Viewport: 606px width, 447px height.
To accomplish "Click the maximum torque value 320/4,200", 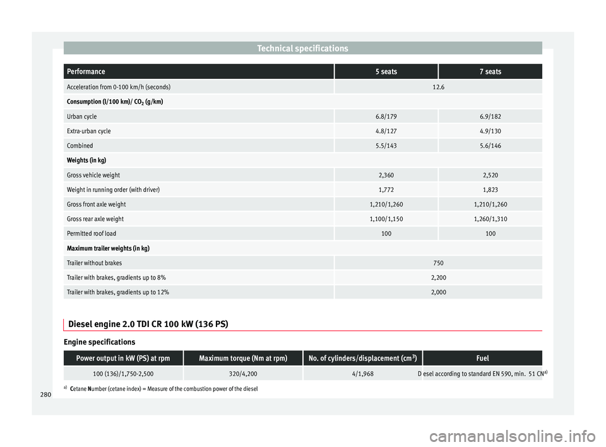I will [x=242, y=374].
